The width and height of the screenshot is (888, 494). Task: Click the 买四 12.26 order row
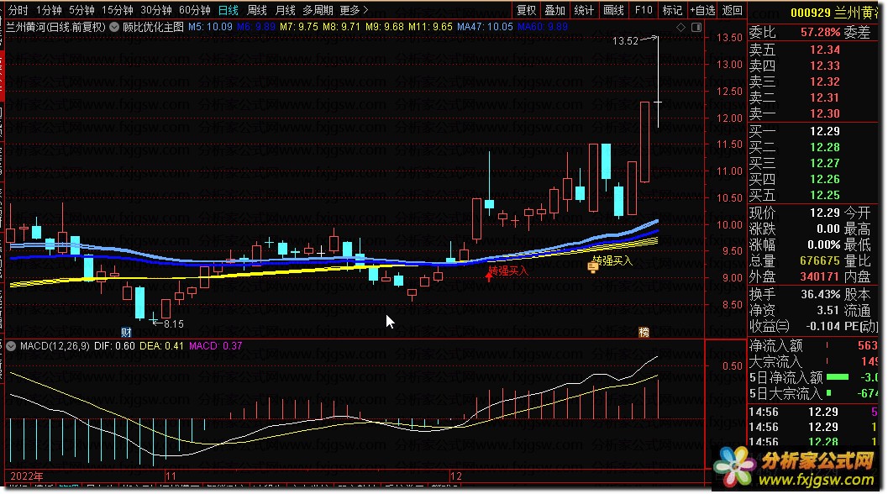814,179
